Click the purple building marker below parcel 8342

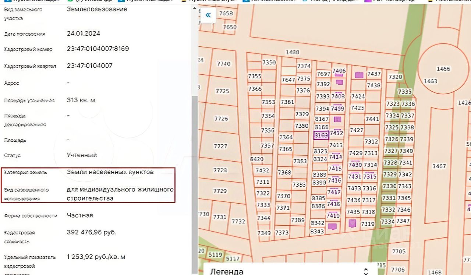coord(332,226)
